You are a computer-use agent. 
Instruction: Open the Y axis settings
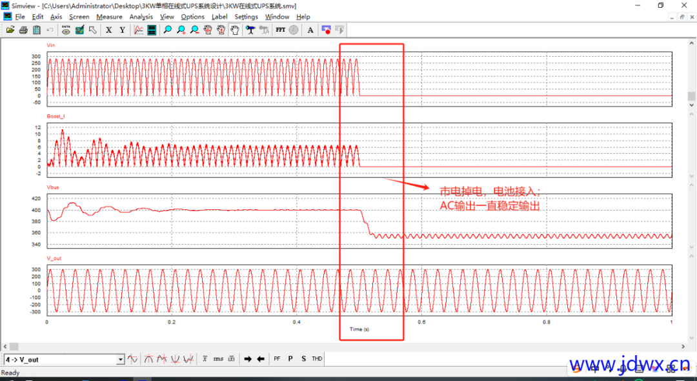coord(122,30)
